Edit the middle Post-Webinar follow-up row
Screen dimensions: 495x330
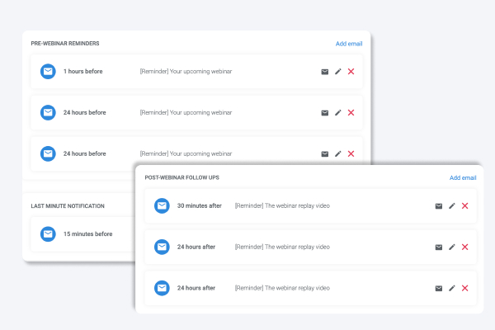pos(452,247)
